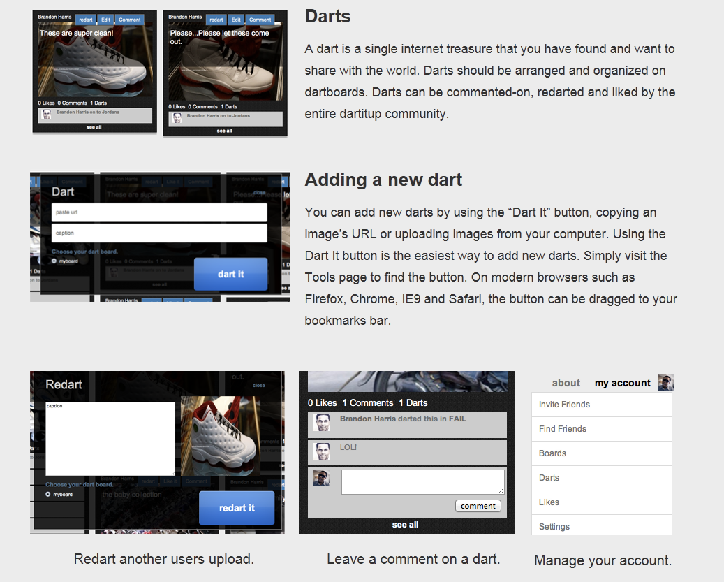Viewport: 724px width, 582px height.
Task: Click avatar in second dart's Jordans row
Action: click(177, 118)
